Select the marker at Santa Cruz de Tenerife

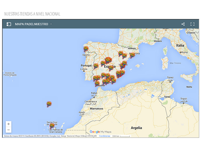[x=52, y=126]
